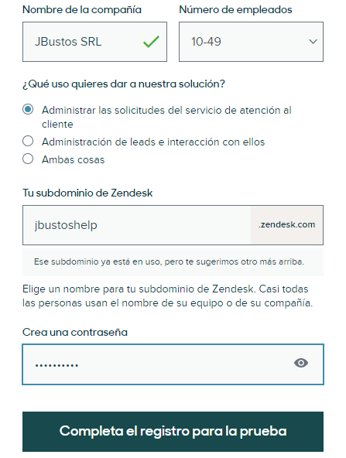Click the 'JBustos SRL' company name field
The height and width of the screenshot is (458, 346).
pos(94,42)
